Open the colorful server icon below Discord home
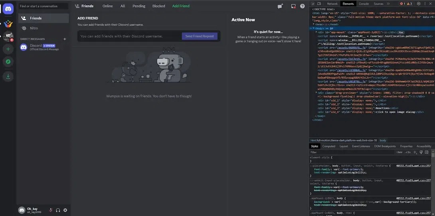This screenshot has height=216, width=435. coord(8,23)
